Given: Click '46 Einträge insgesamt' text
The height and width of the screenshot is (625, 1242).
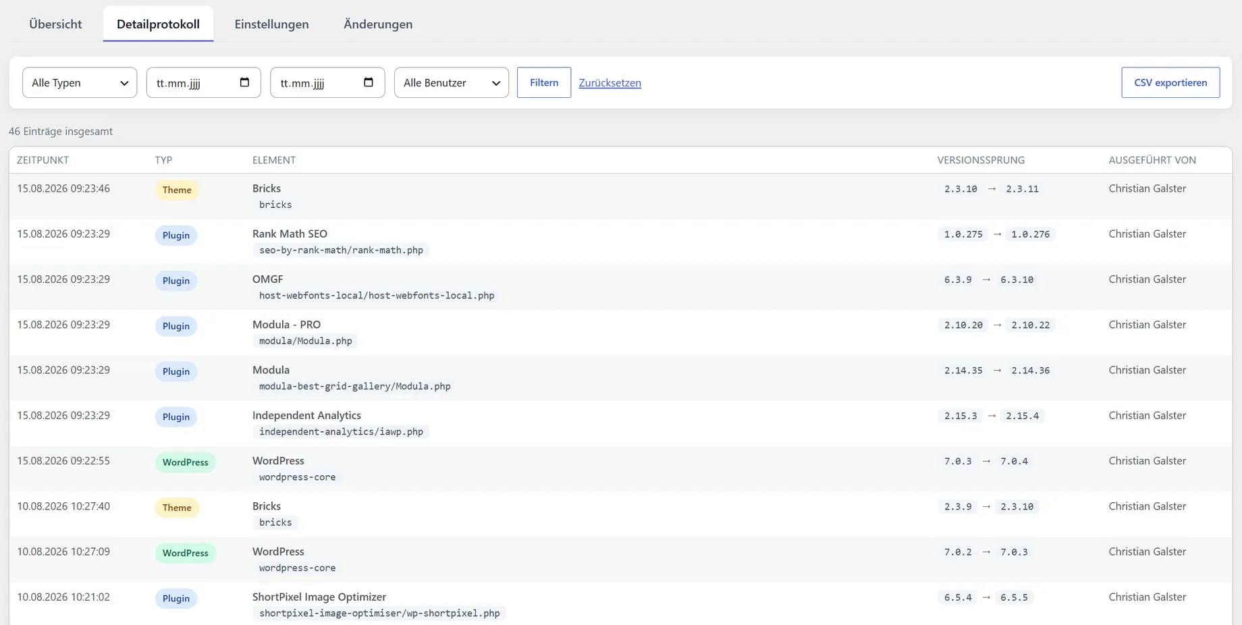Looking at the screenshot, I should [61, 131].
